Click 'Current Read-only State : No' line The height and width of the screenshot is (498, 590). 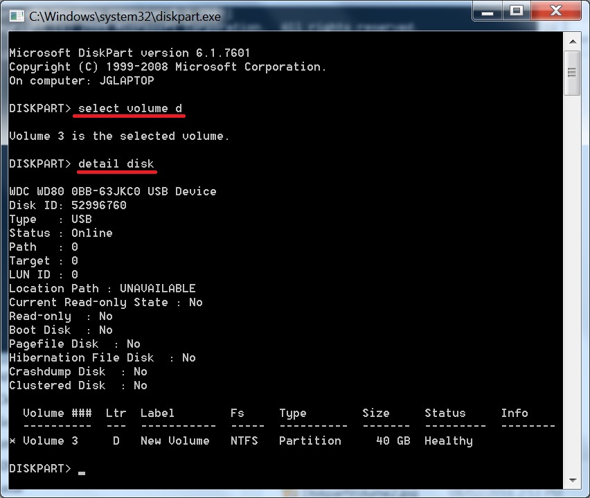pos(106,302)
